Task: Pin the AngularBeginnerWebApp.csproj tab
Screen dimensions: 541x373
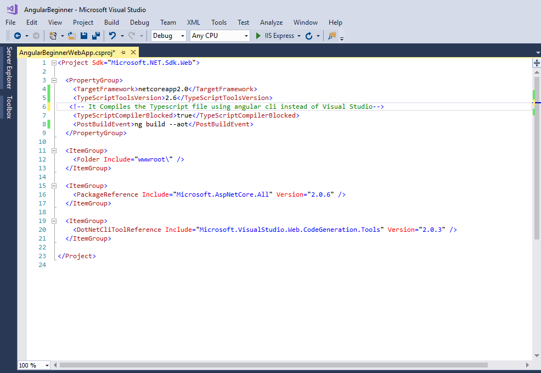Action: point(123,52)
